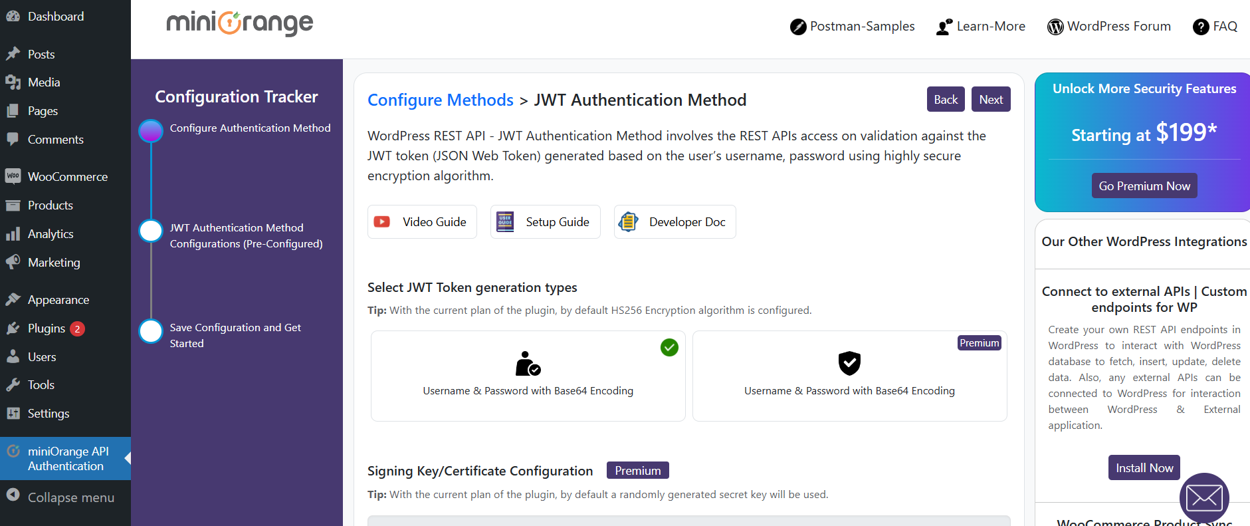Viewport: 1250px width, 526px height.
Task: Click the Plugins update count badge
Action: (77, 329)
